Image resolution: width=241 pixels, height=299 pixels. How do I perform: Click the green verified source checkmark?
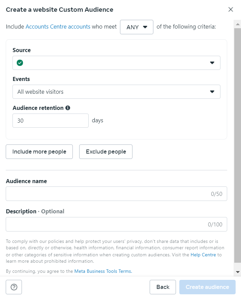click(20, 63)
